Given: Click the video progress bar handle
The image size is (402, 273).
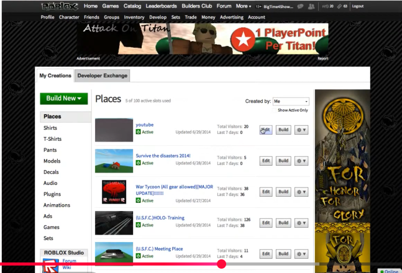Looking at the screenshot, I should click(x=221, y=264).
